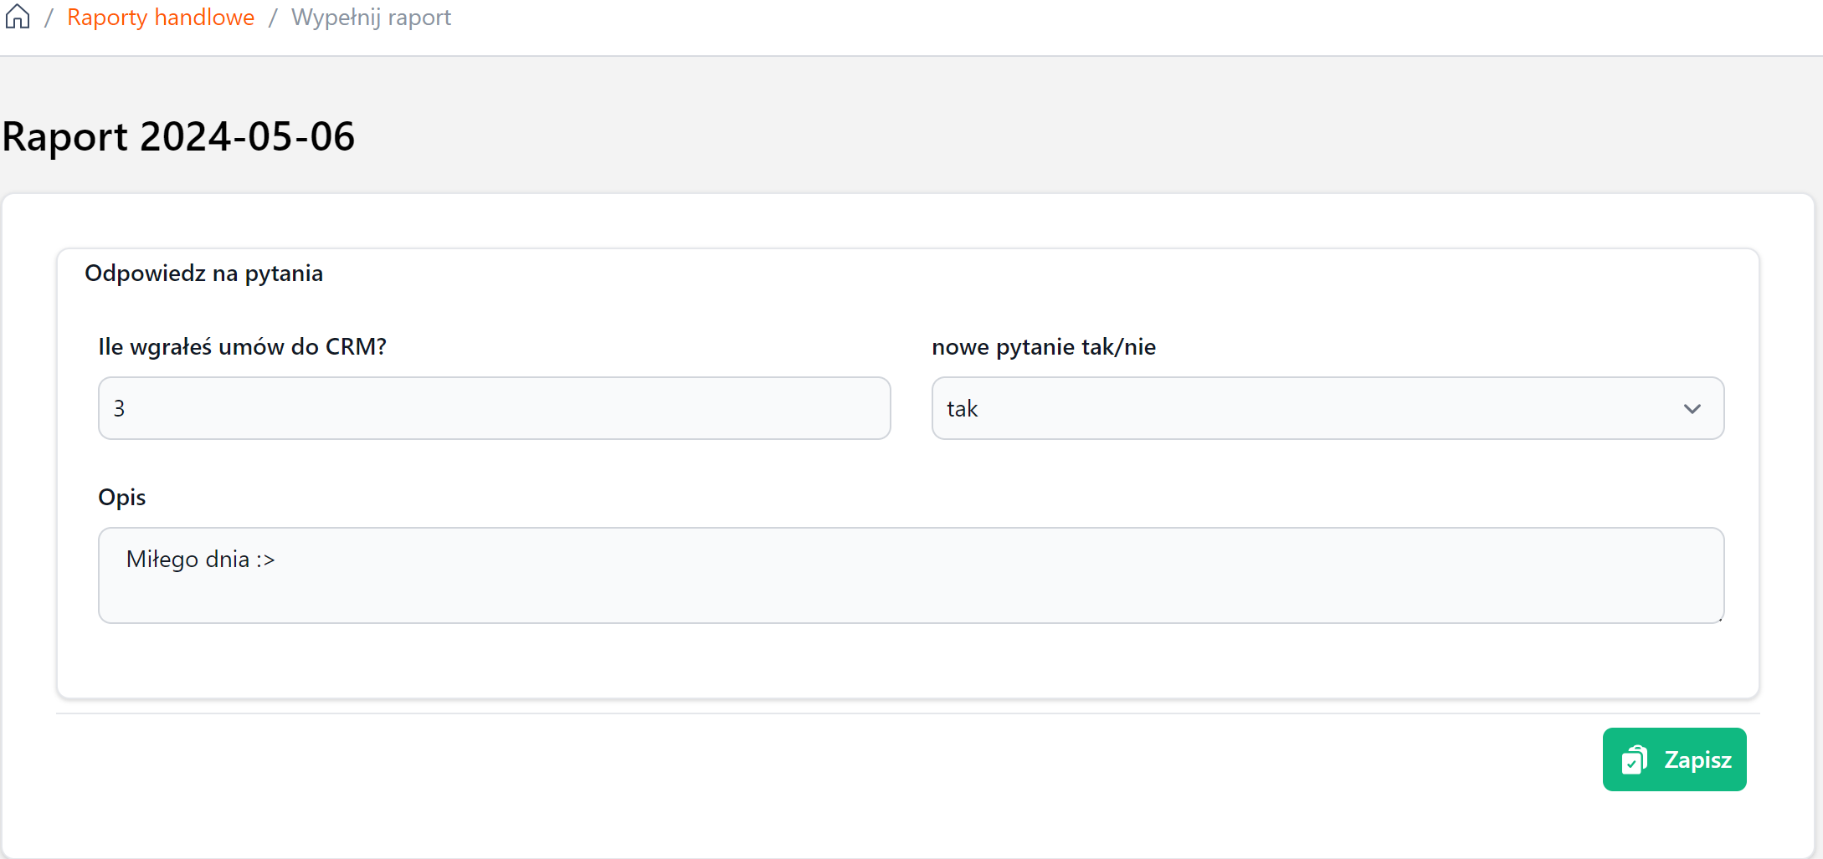This screenshot has height=859, width=1823.
Task: Click the 'Raport 2024-05-06' page title
Action: (178, 136)
